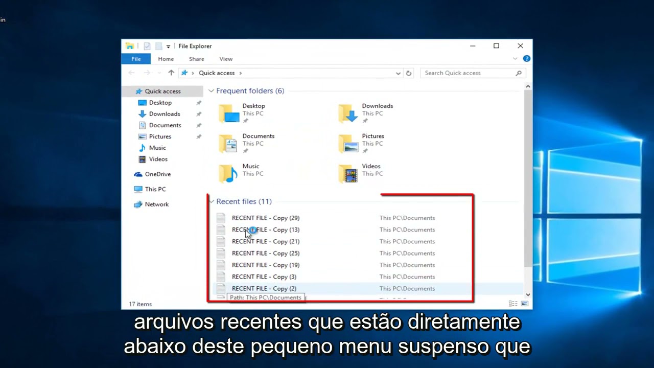Open the File menu tab
This screenshot has width=654, height=368.
coord(136,59)
